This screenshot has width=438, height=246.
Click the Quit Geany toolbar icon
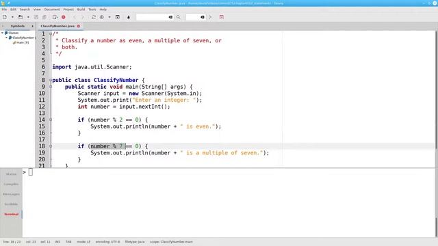click(222, 17)
